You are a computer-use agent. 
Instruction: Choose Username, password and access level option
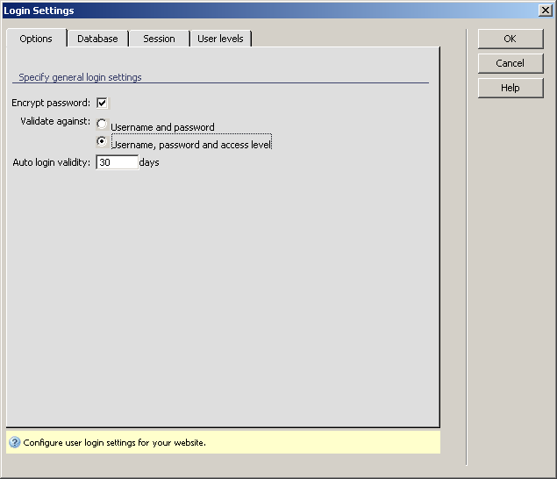(102, 141)
